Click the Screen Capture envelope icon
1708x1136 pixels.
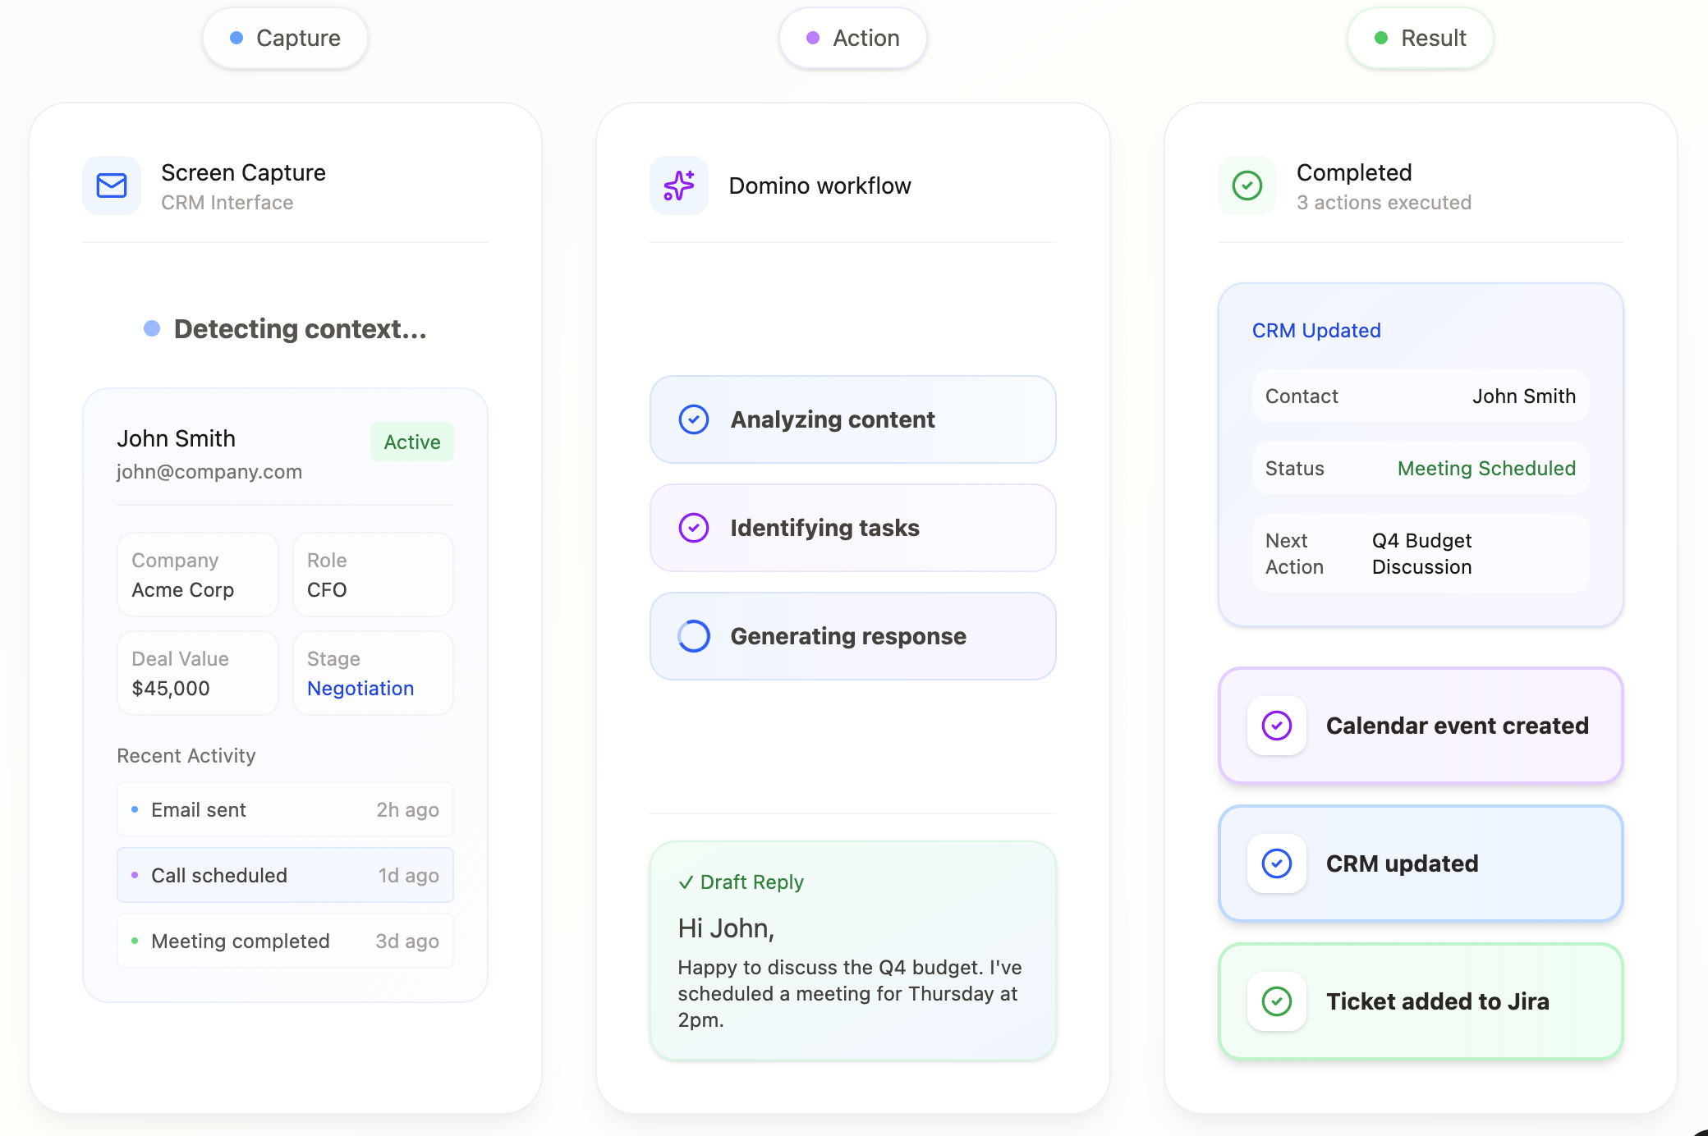click(112, 186)
